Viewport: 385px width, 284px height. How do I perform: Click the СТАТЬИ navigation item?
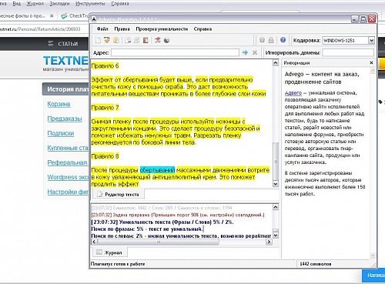point(68,44)
